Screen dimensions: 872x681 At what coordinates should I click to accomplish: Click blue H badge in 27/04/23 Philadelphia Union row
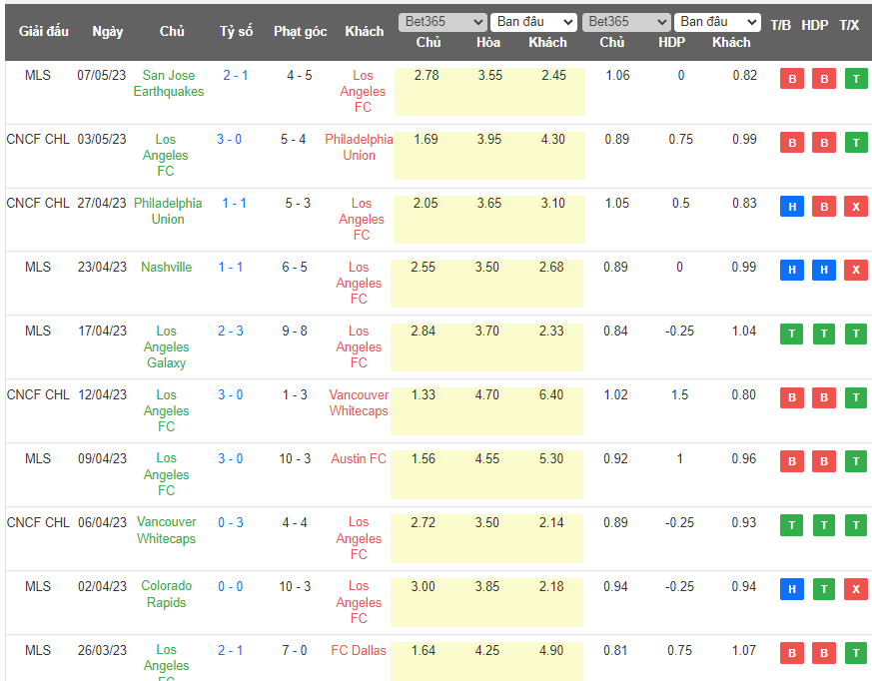point(791,207)
